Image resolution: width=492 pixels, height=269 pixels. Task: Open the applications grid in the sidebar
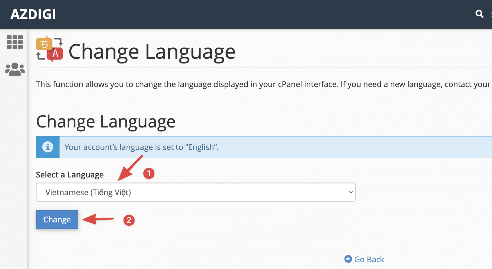[15, 42]
